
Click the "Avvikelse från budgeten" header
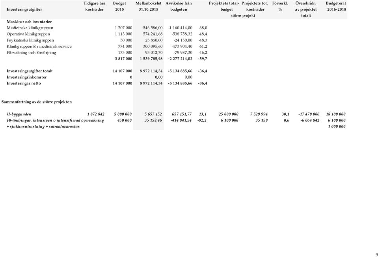click(179, 7)
